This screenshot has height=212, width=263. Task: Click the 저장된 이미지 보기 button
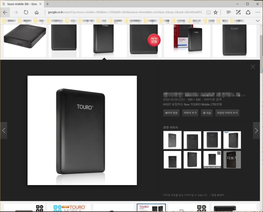[227, 113]
